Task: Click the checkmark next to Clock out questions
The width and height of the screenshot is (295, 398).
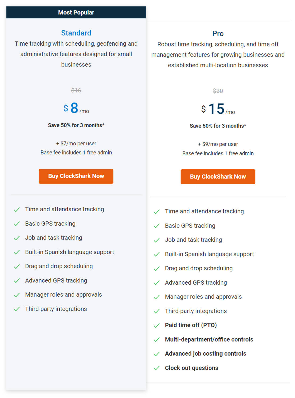Action: click(157, 368)
